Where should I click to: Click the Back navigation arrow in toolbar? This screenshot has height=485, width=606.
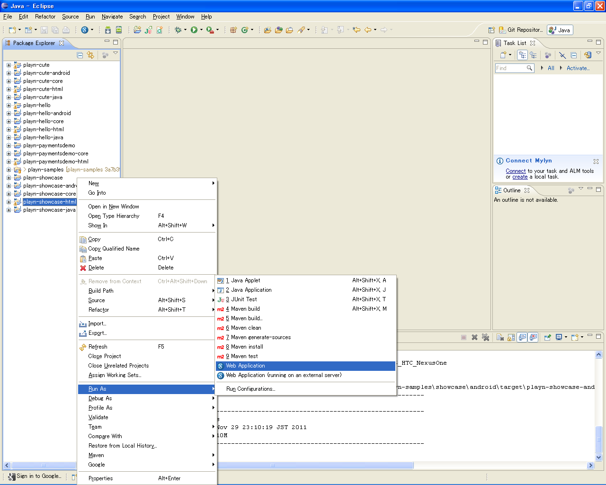[x=367, y=30]
